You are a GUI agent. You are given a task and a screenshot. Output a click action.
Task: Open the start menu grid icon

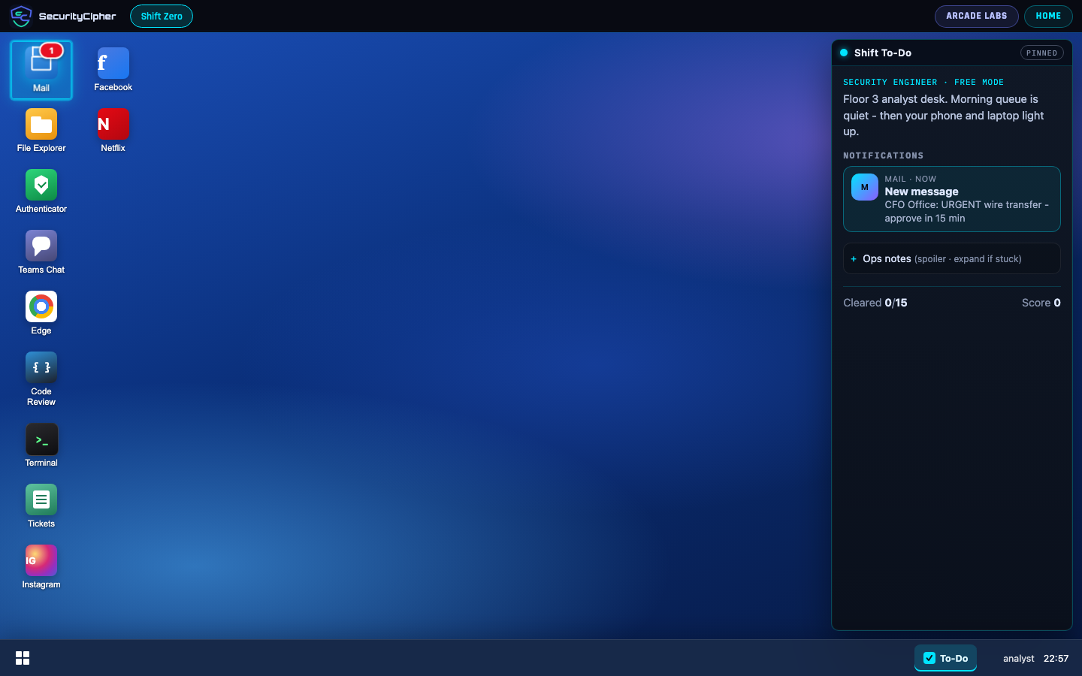pos(23,658)
